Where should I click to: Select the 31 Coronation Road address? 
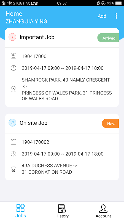(47, 172)
